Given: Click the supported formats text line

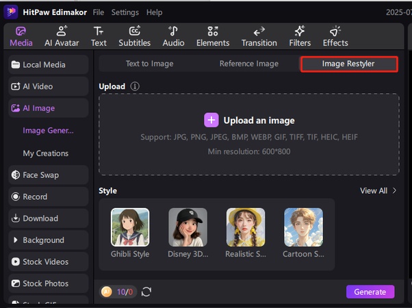Looking at the screenshot, I should [x=249, y=137].
